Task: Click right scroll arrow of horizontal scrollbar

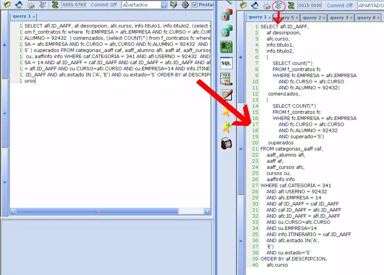Action: click(207, 211)
